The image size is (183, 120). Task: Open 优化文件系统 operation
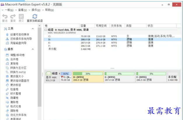pos(18,115)
